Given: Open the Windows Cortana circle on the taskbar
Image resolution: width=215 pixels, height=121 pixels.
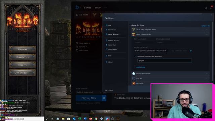Looking at the screenshot, I should pyautogui.click(x=46, y=119).
